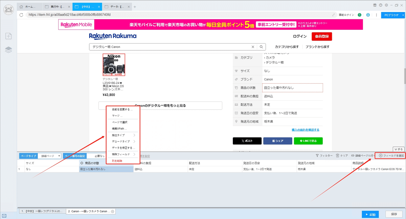Viewport: 406px width, 219px height.
Task: Open a new tab with plus icon
Action: 135,7
